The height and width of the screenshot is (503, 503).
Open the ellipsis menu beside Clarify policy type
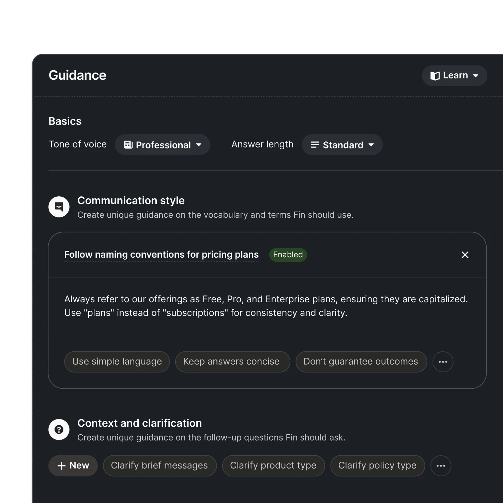(441, 466)
